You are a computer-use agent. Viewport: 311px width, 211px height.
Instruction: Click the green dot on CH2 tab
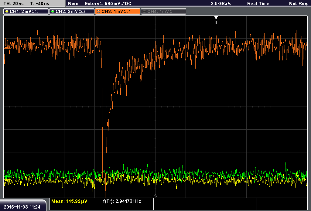[x=53, y=12]
